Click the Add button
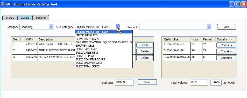 (227, 27)
